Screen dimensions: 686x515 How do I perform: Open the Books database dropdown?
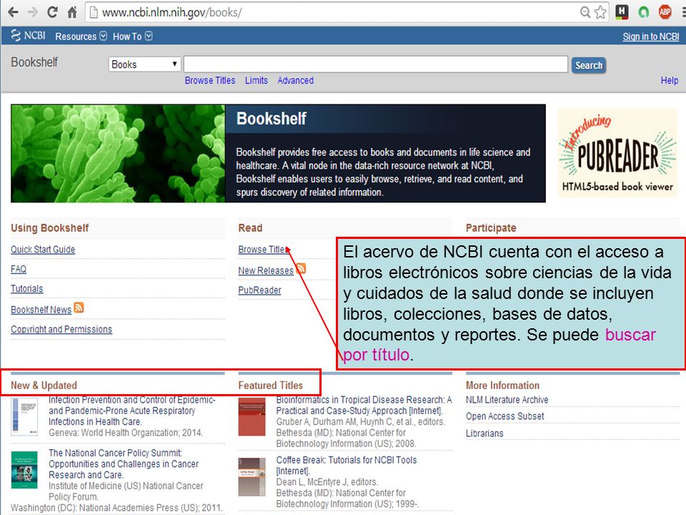point(144,64)
